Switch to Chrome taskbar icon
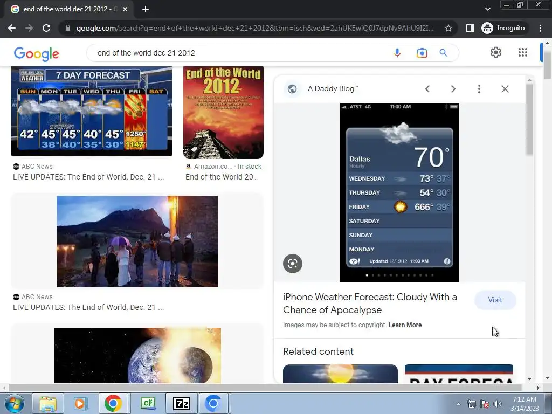552x414 pixels. [x=113, y=403]
